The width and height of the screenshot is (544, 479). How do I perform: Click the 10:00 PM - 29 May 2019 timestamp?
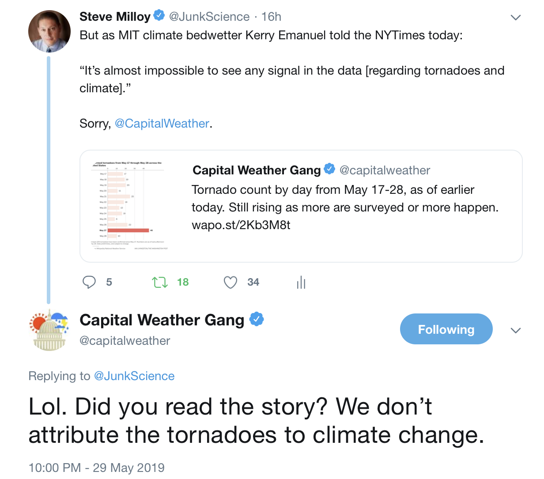click(x=96, y=468)
